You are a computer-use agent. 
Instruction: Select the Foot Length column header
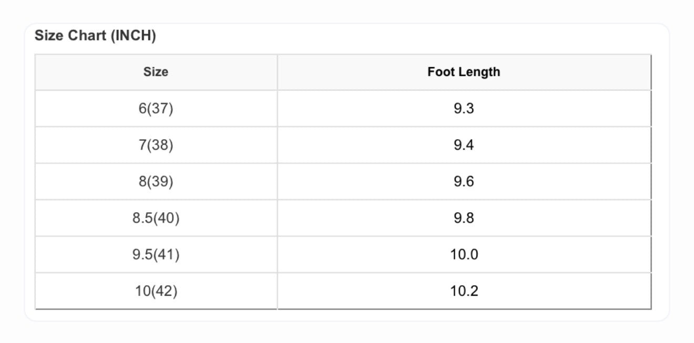coord(464,72)
